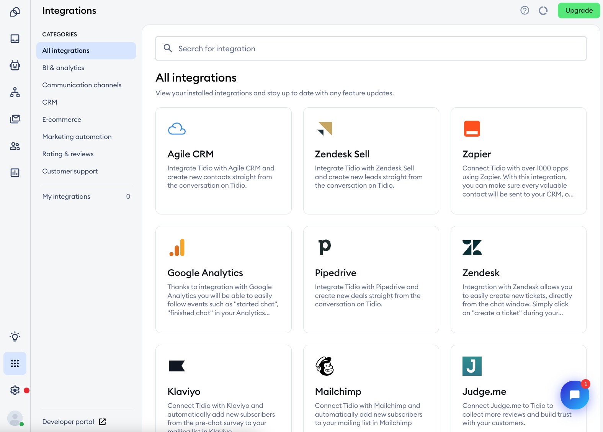Click the Search for integration field

click(x=371, y=49)
